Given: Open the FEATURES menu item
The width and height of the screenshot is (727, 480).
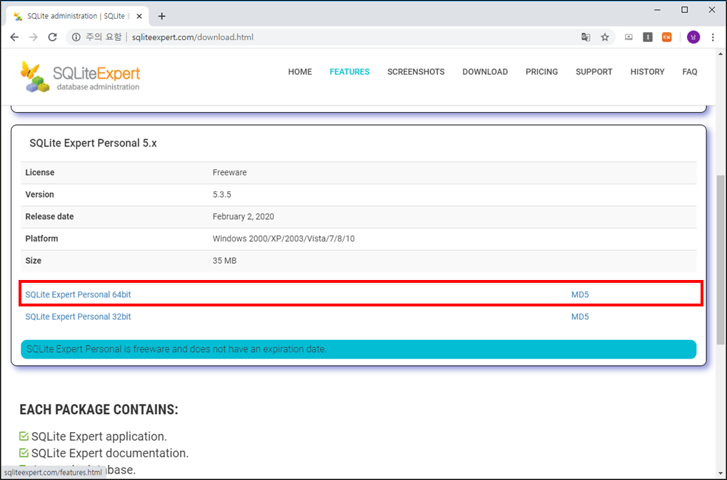Looking at the screenshot, I should (350, 72).
